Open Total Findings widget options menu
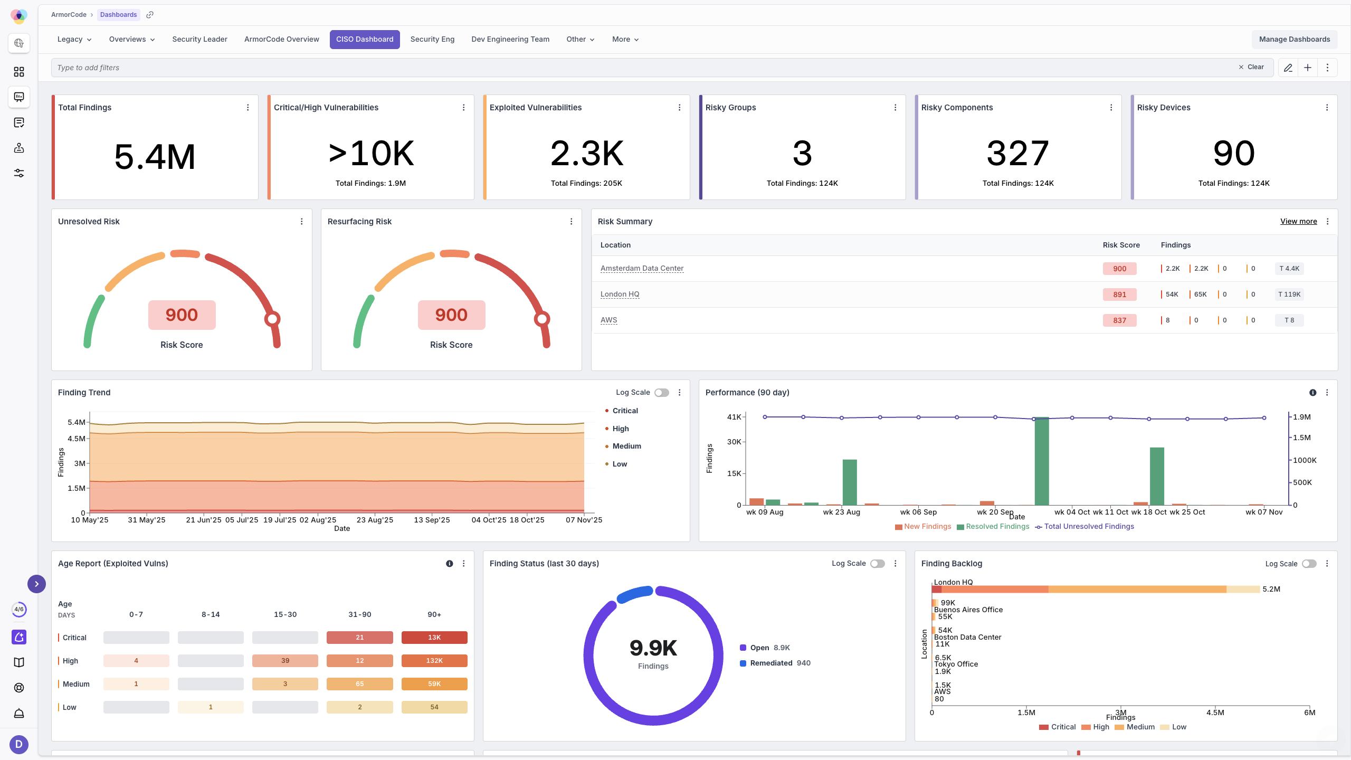 (x=248, y=108)
